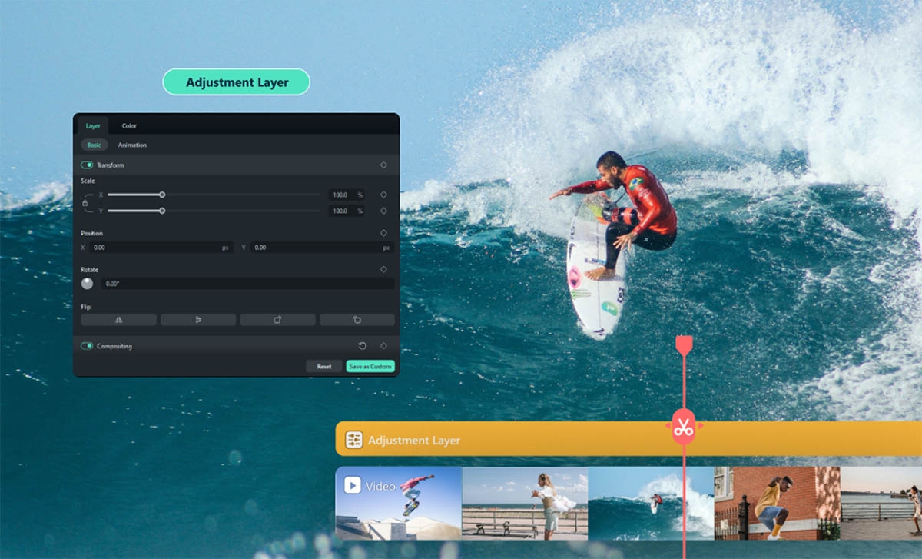Disable the Compositing toggle

(87, 346)
